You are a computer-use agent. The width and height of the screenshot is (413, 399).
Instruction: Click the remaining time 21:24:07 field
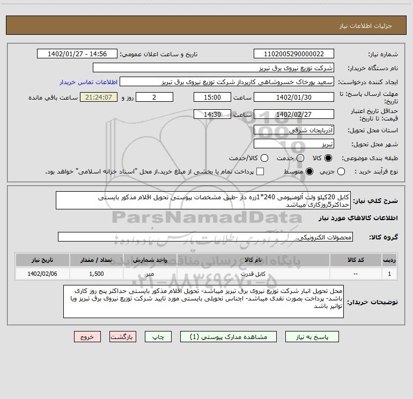click(99, 97)
